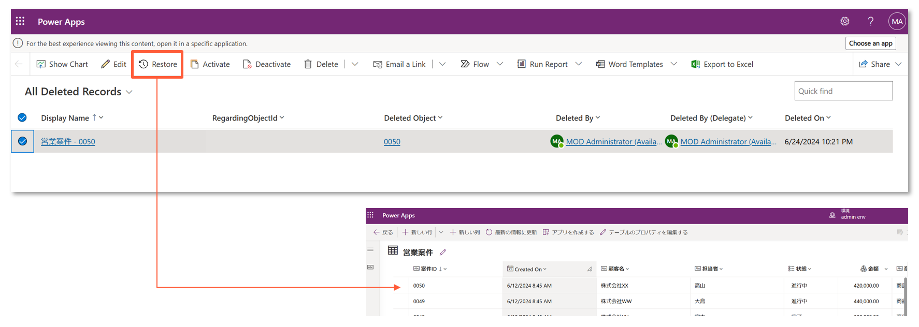This screenshot has height=327, width=919.
Task: Click 新しい列 in lower window
Action: click(x=465, y=232)
